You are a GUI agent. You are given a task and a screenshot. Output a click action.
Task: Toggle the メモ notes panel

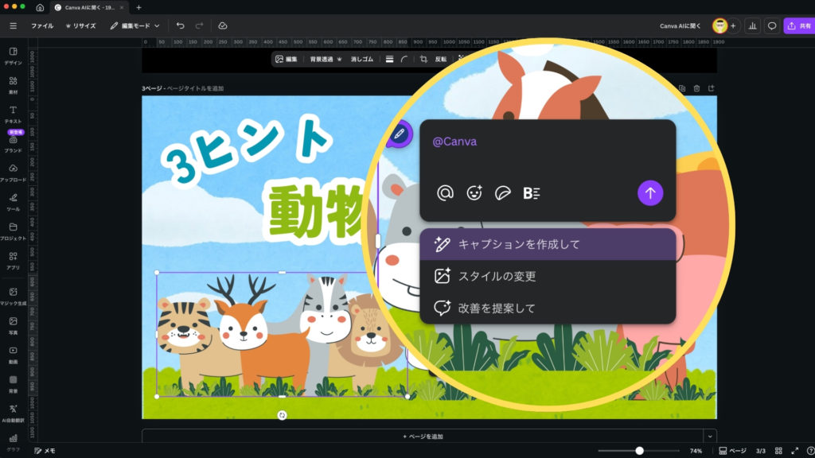pos(45,450)
